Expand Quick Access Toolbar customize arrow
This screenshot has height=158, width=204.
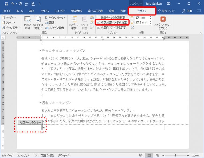39,4
